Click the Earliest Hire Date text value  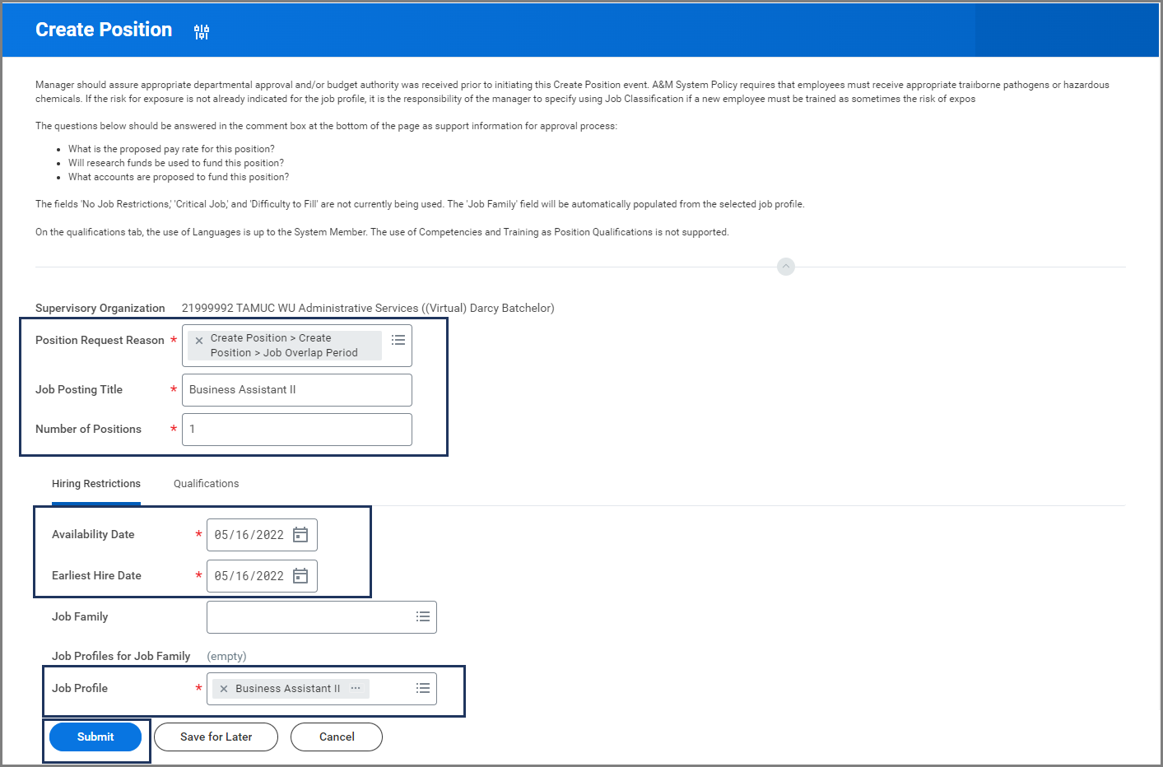249,576
